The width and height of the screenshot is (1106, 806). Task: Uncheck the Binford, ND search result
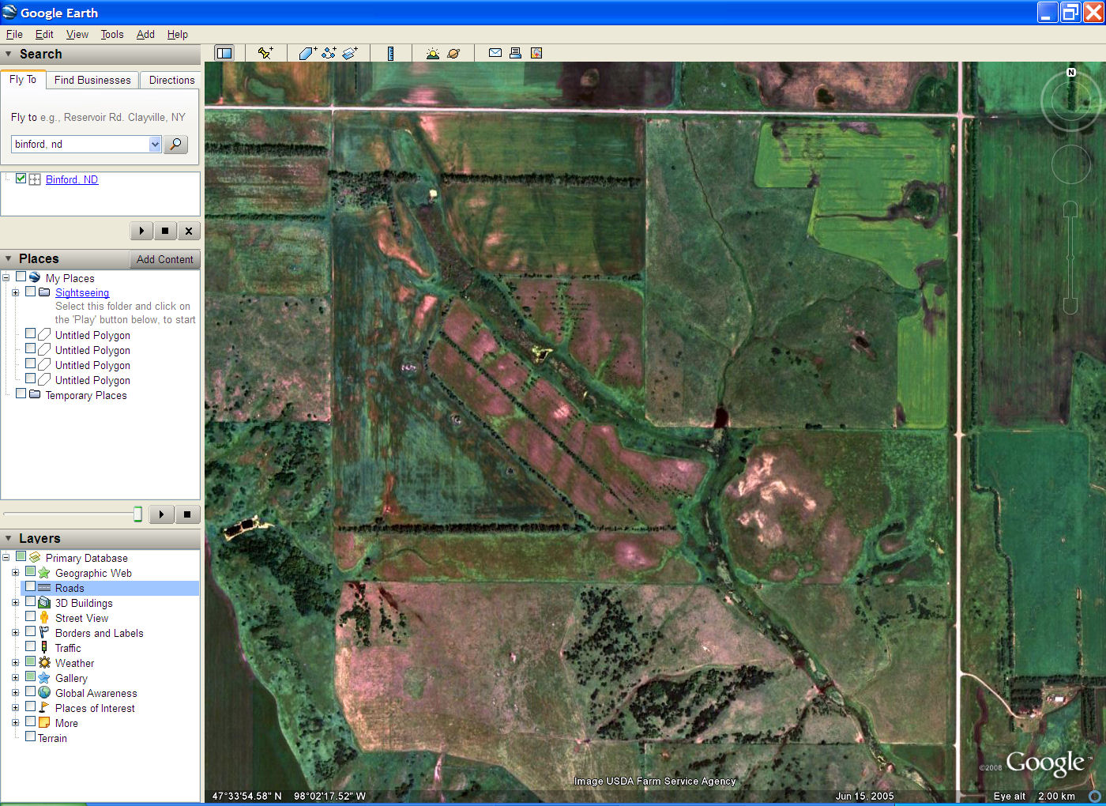[x=21, y=179]
